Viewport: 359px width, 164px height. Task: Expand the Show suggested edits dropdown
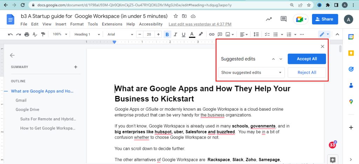coord(251,73)
